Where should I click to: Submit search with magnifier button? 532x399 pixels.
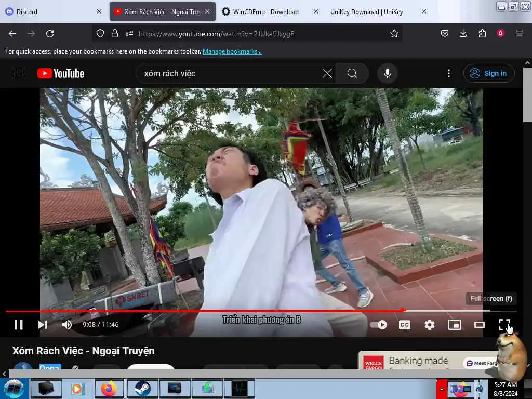pyautogui.click(x=352, y=73)
